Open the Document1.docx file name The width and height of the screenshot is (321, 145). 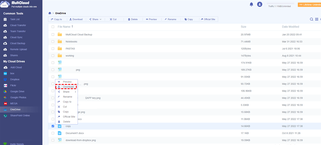pos(75,133)
